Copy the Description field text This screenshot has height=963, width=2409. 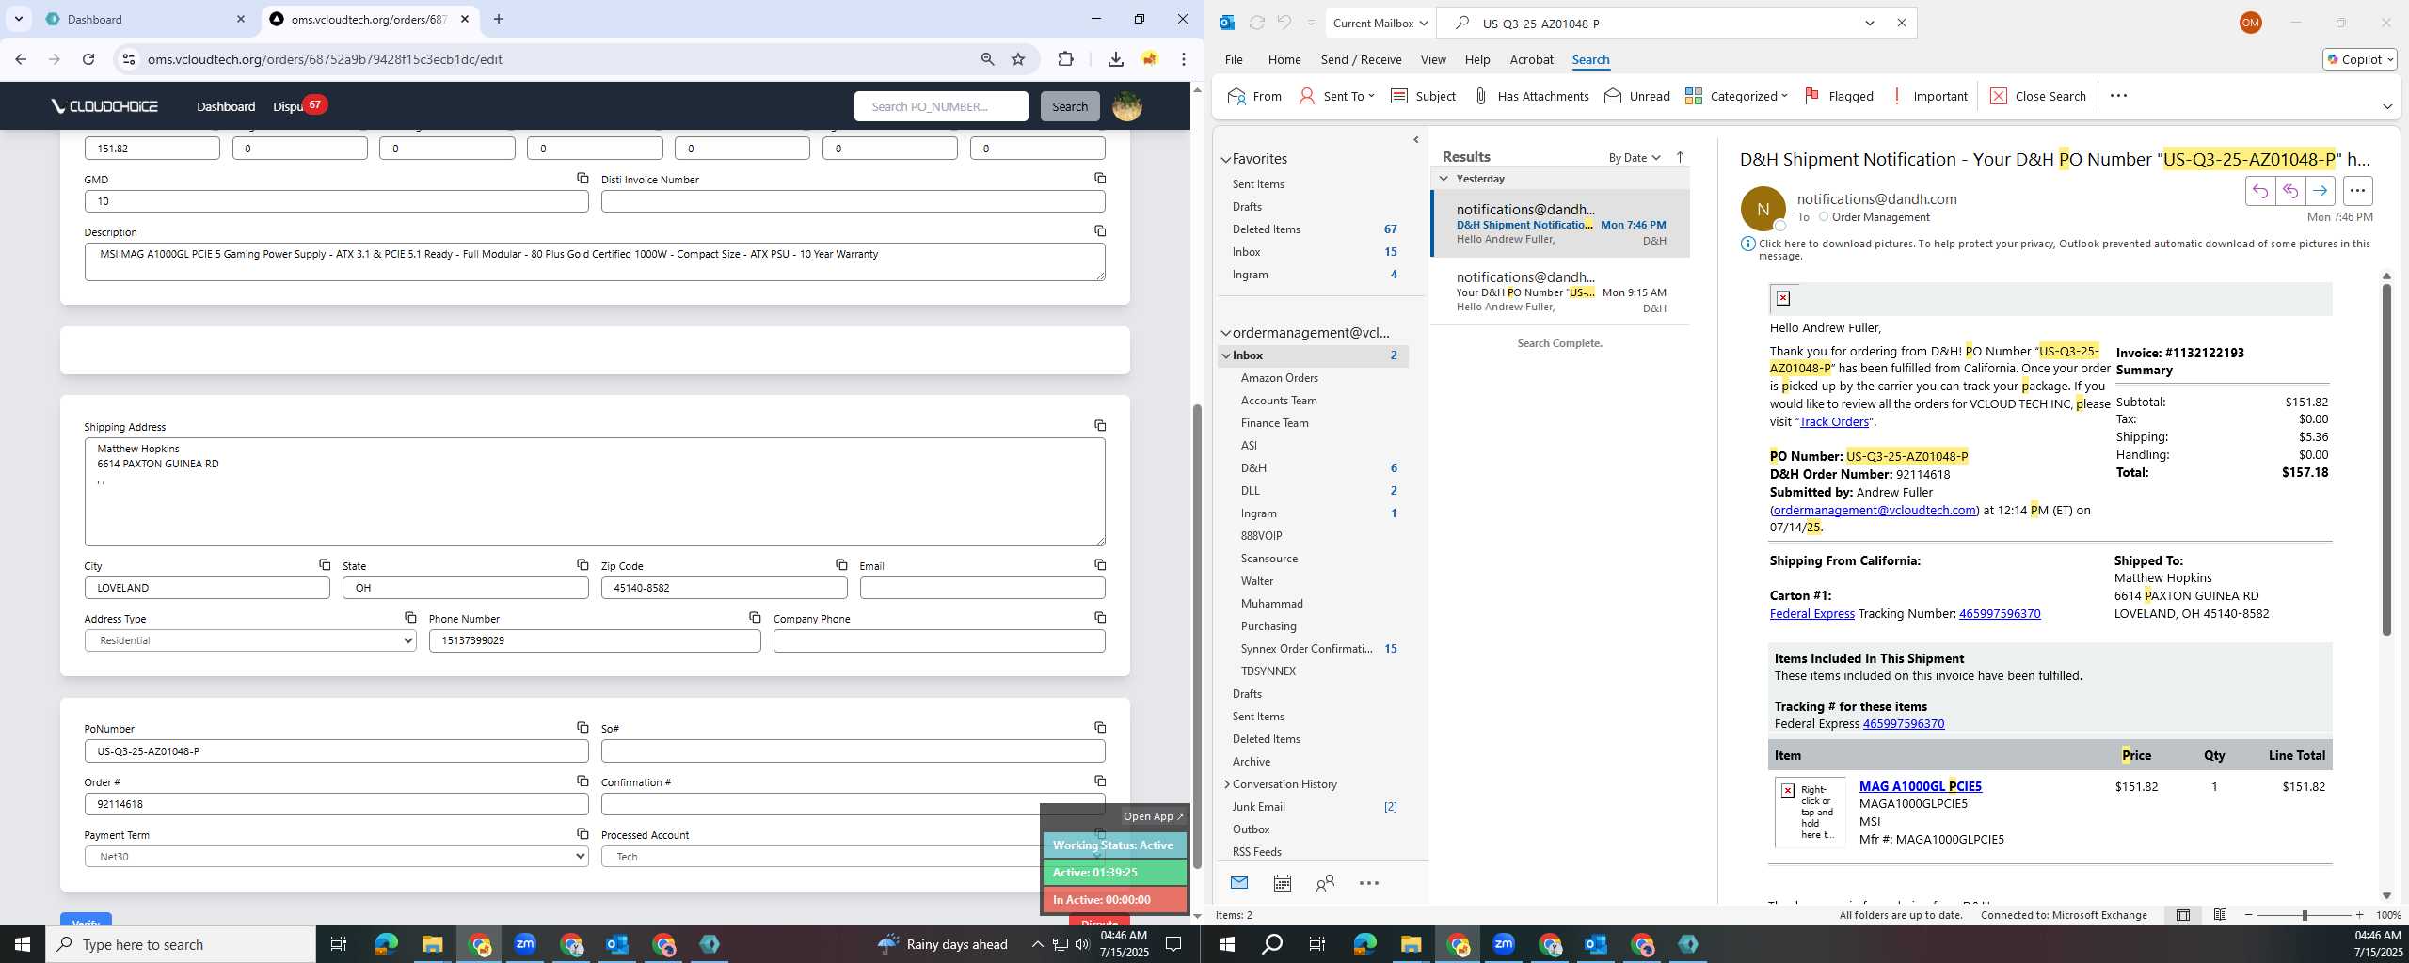(x=1099, y=230)
